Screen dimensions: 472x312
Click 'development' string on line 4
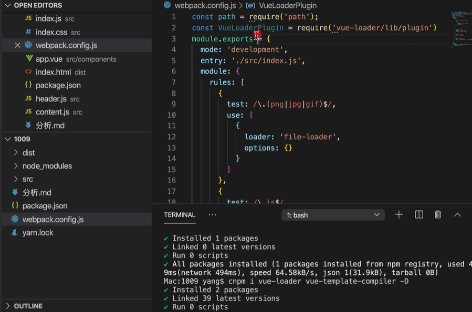coord(255,50)
